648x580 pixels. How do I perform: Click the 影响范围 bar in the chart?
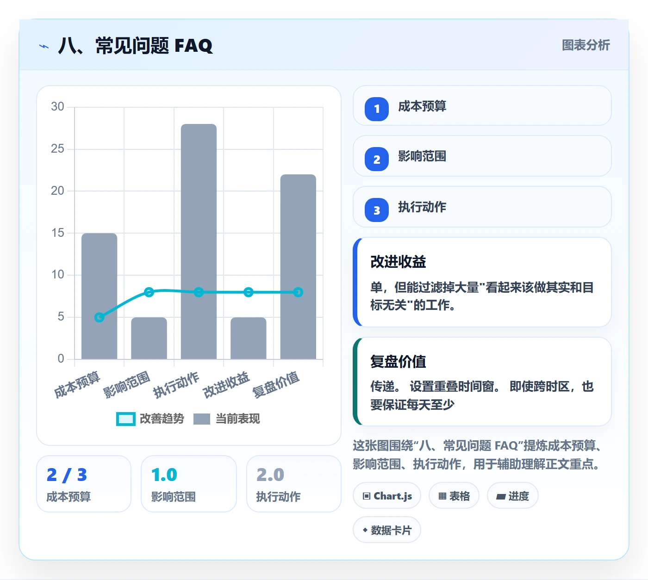(x=149, y=338)
